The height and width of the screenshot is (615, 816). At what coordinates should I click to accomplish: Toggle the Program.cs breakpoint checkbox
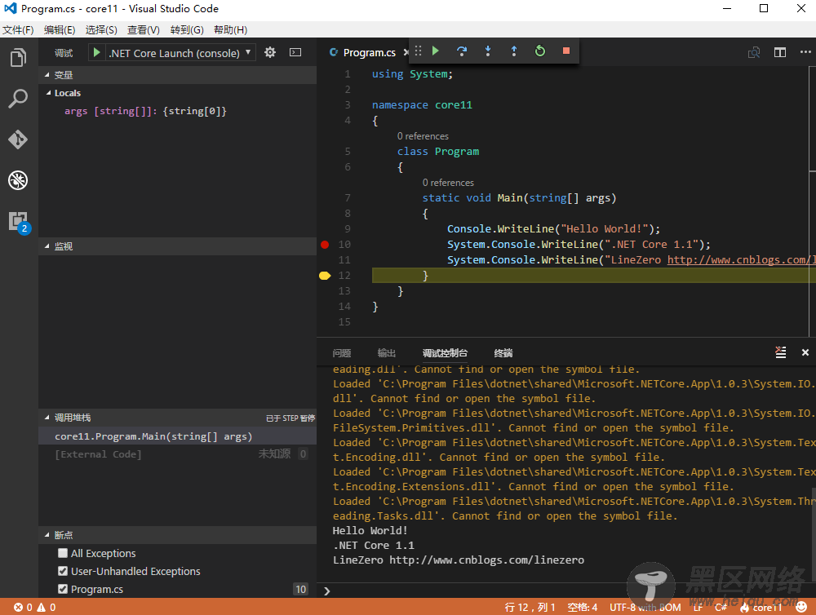(63, 589)
